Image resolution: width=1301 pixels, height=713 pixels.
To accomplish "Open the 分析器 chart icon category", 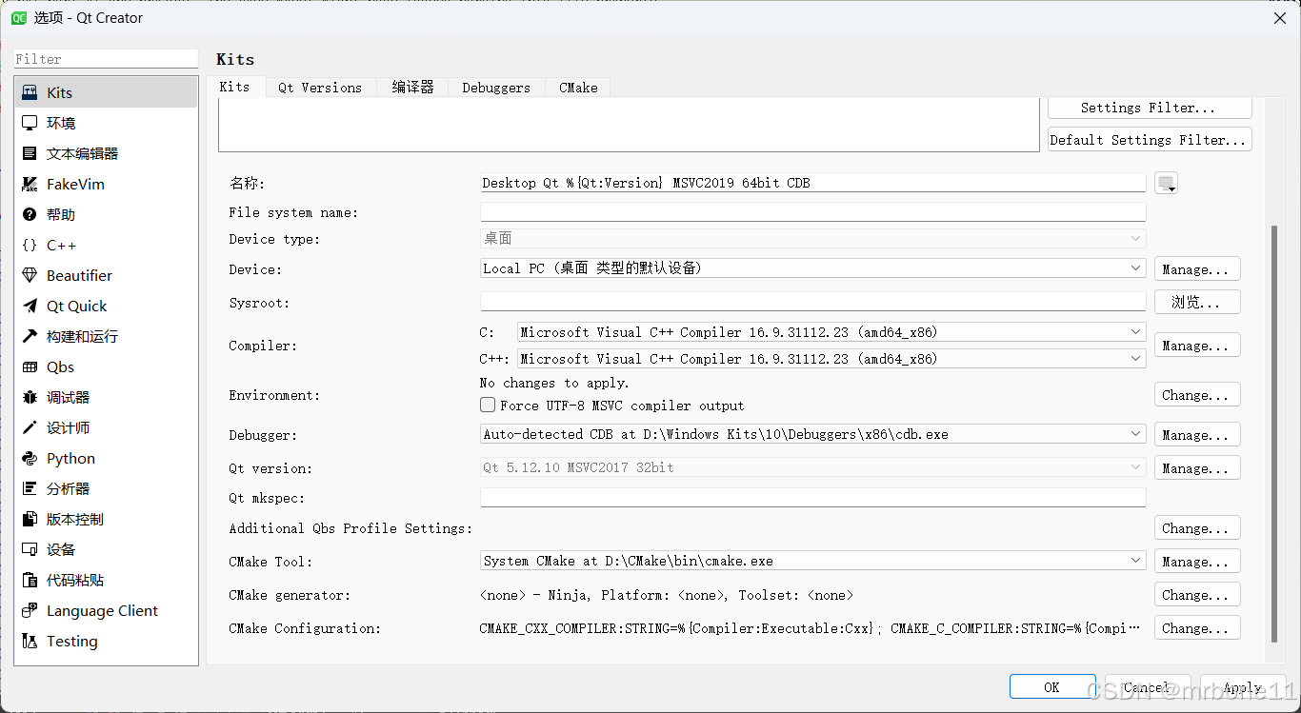I will coord(30,488).
